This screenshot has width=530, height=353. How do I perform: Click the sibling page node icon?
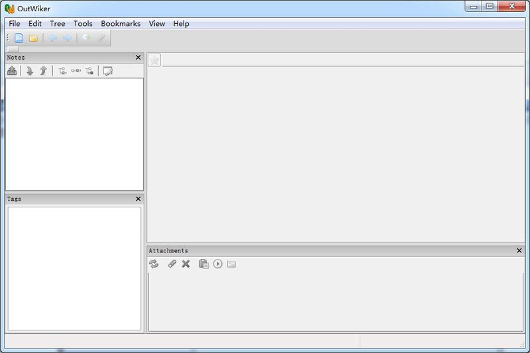point(76,71)
